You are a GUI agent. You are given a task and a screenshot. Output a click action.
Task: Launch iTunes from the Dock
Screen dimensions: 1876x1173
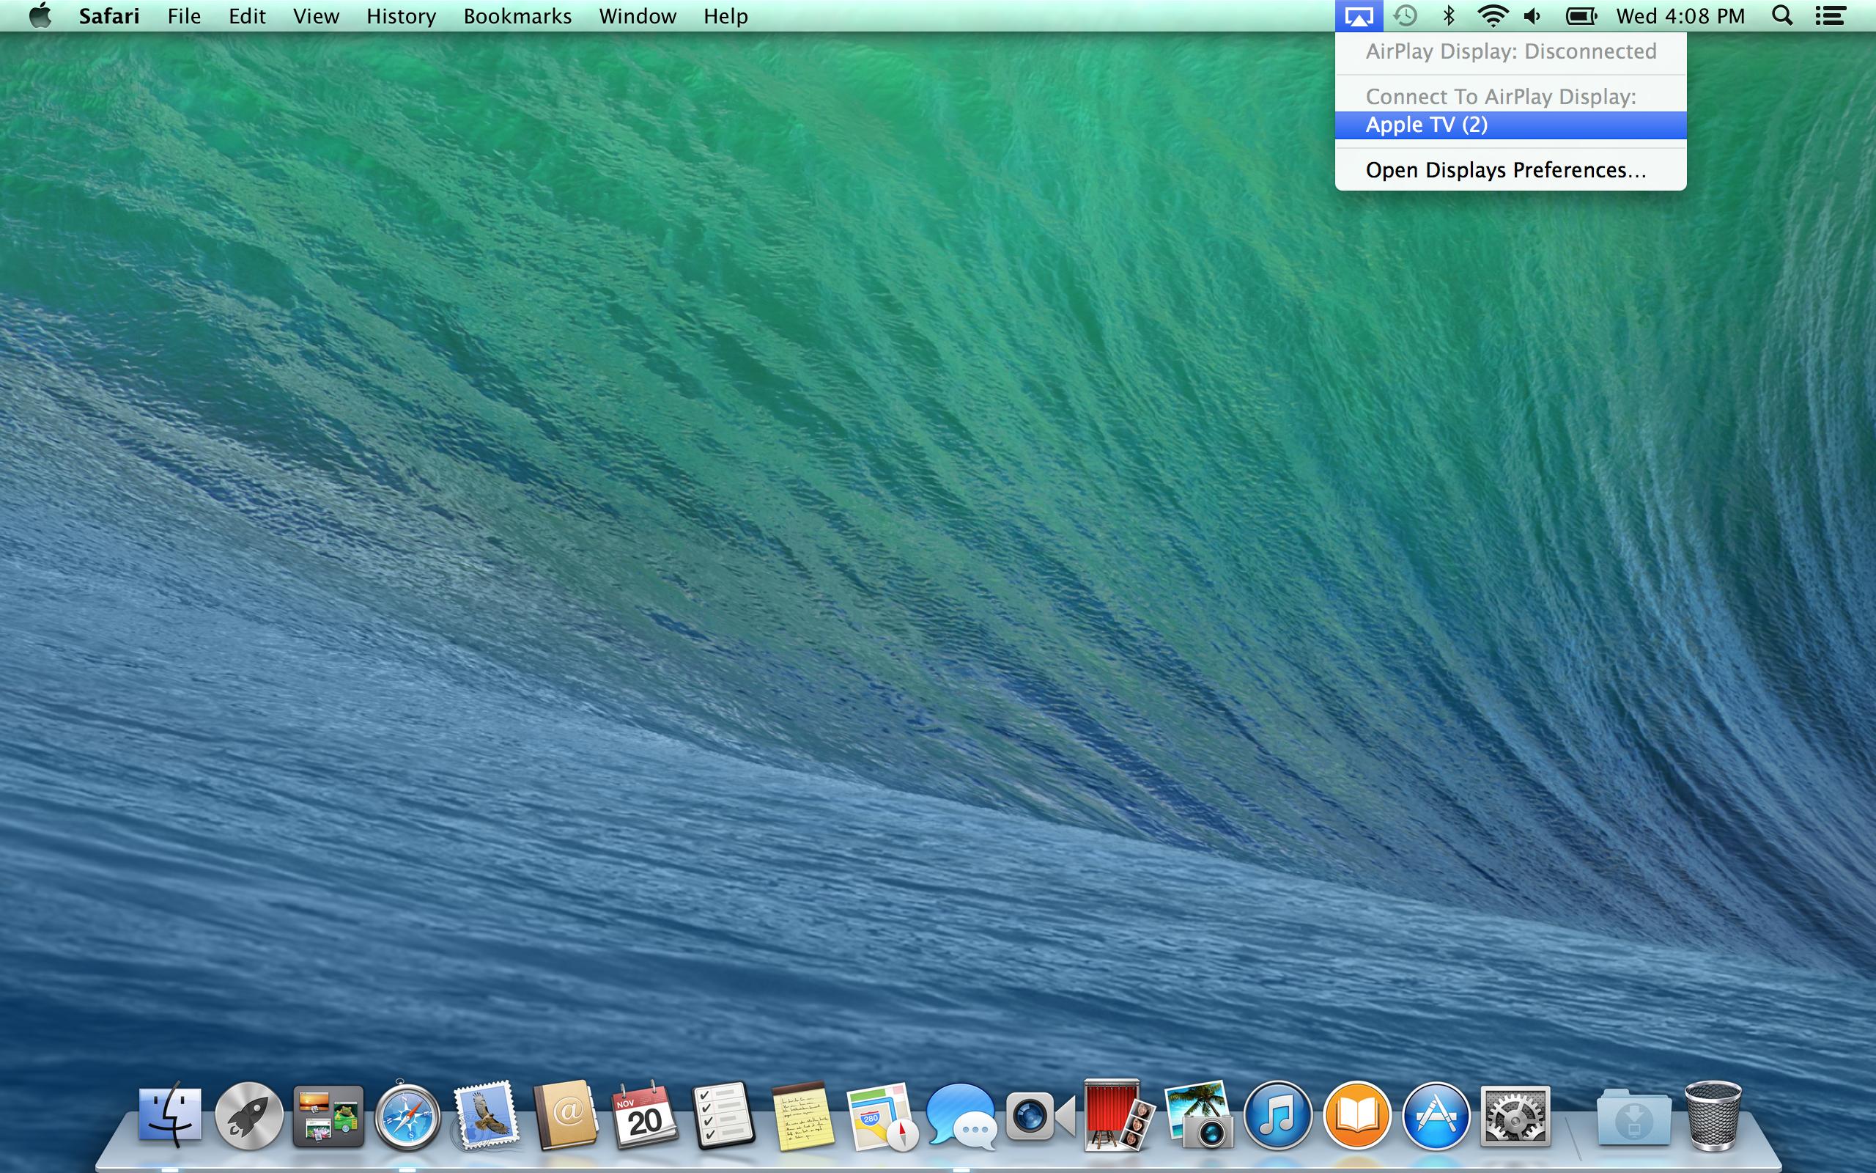point(1277,1117)
